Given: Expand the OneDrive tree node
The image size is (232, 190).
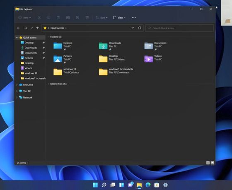Looking at the screenshot, I should click(17, 85).
